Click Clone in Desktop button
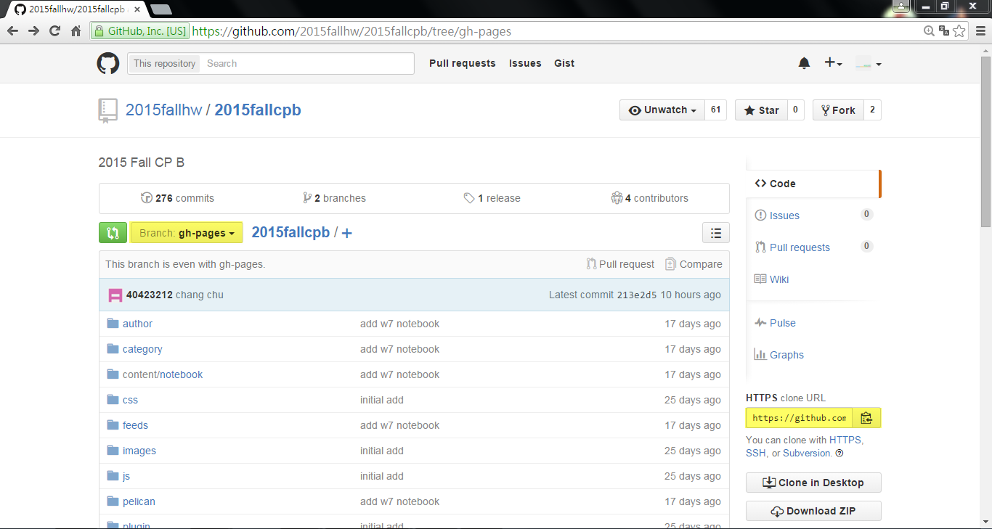992x529 pixels. tap(813, 483)
